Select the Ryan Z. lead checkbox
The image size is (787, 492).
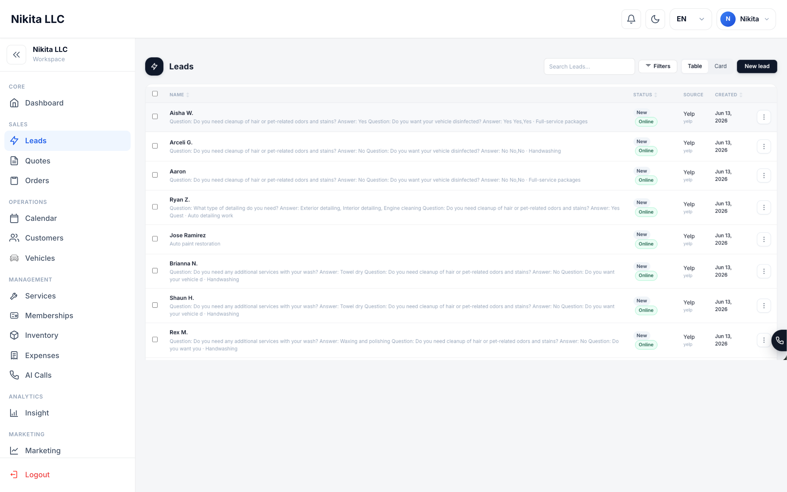155,207
